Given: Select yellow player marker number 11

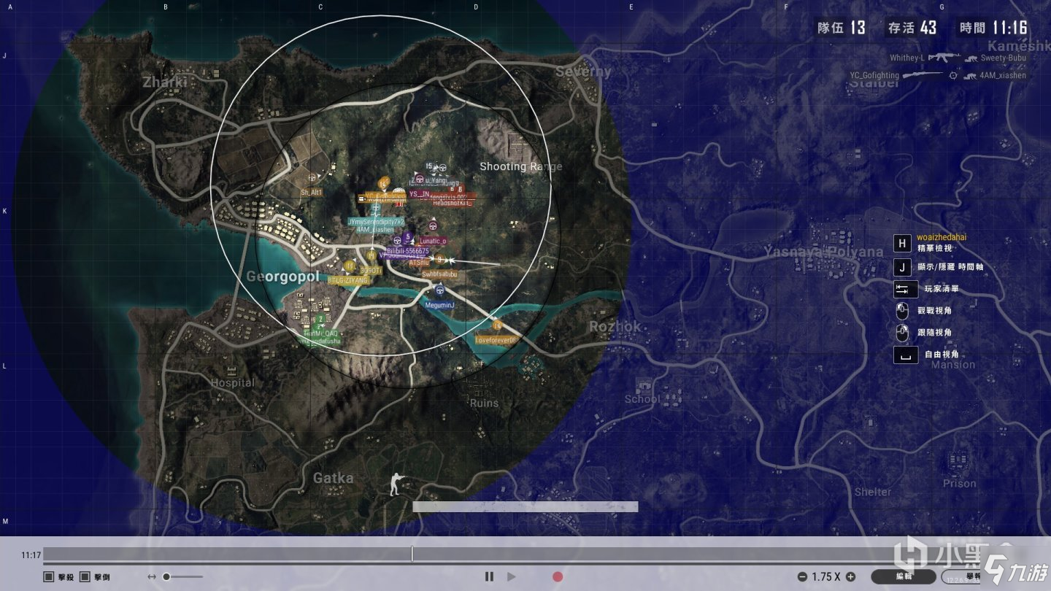Looking at the screenshot, I should pos(350,266).
